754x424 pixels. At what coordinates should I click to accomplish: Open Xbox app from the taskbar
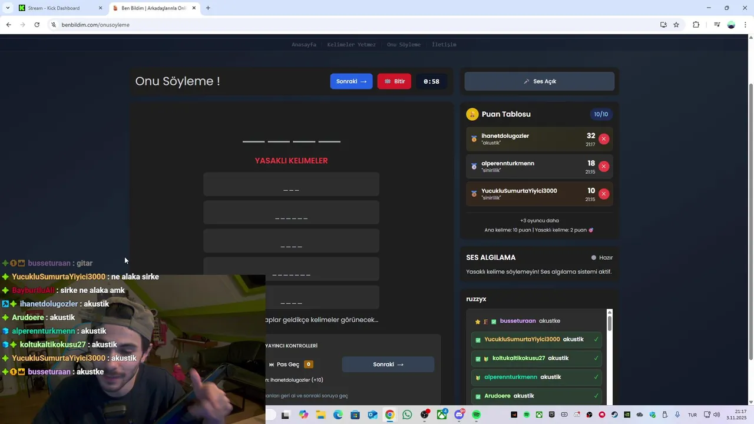pos(442,415)
